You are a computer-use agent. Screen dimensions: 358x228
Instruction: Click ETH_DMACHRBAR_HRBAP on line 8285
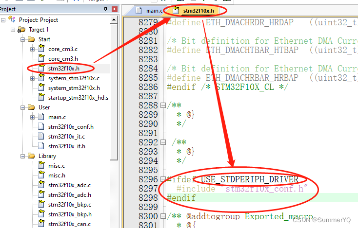point(252,78)
